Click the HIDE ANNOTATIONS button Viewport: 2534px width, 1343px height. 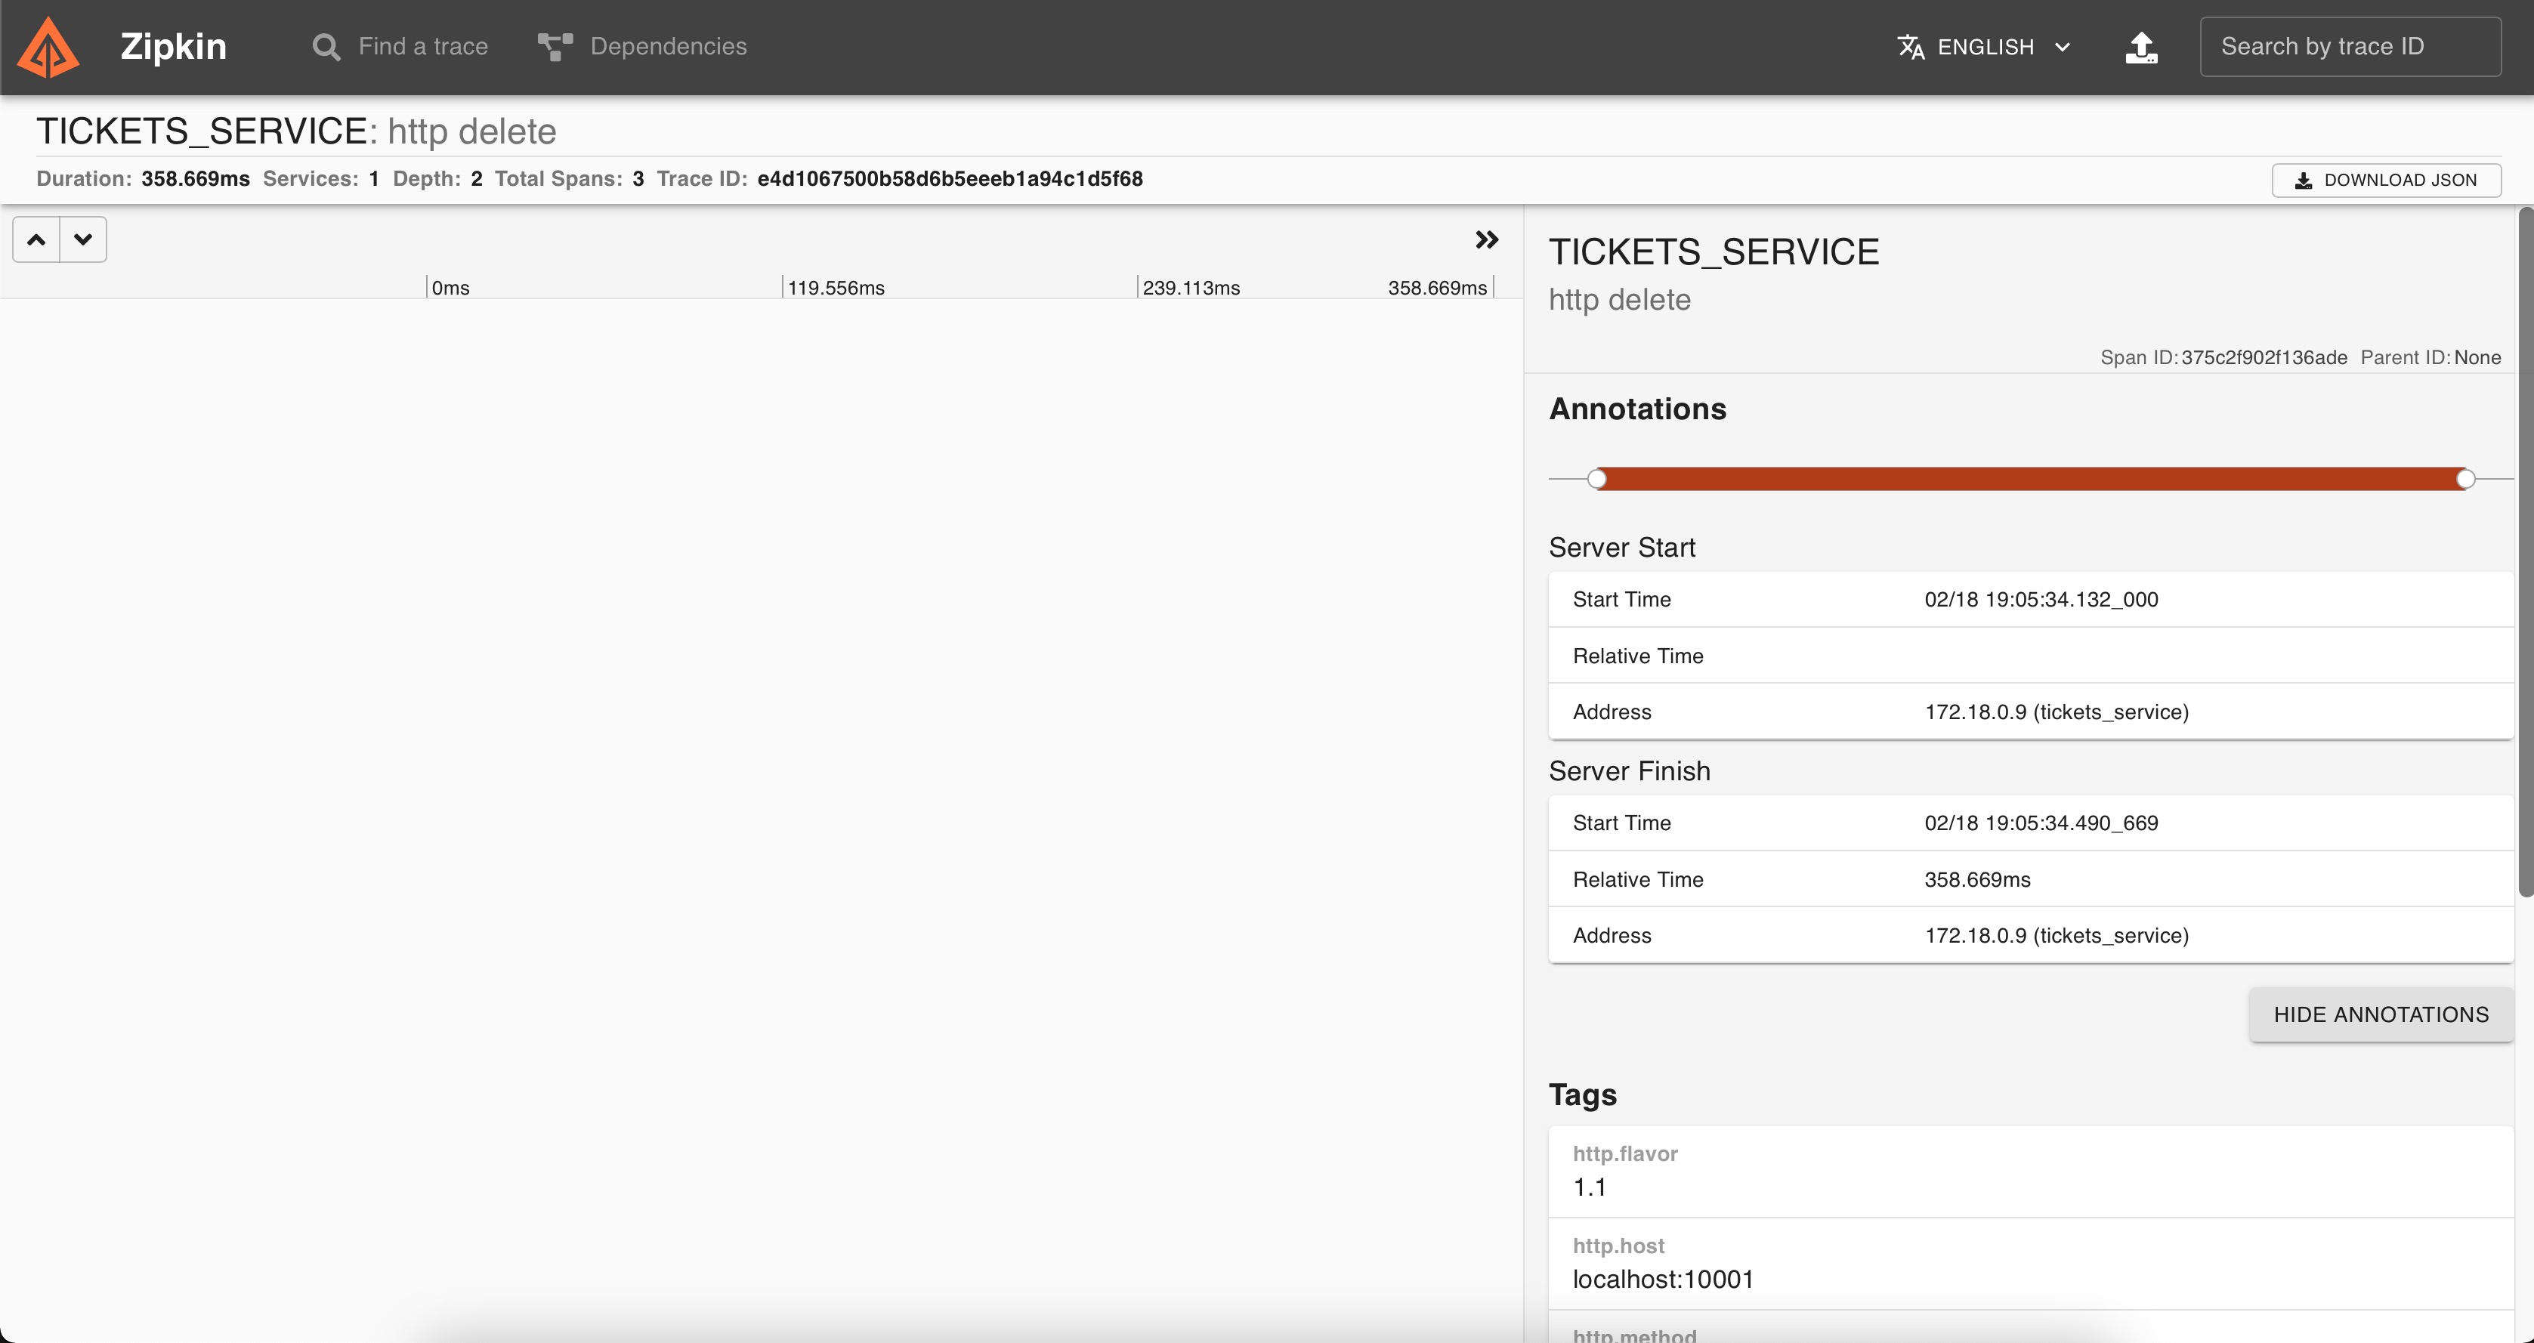tap(2381, 1014)
